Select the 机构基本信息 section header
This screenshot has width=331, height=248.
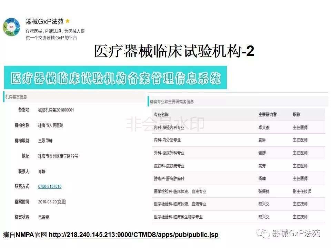tap(16, 97)
